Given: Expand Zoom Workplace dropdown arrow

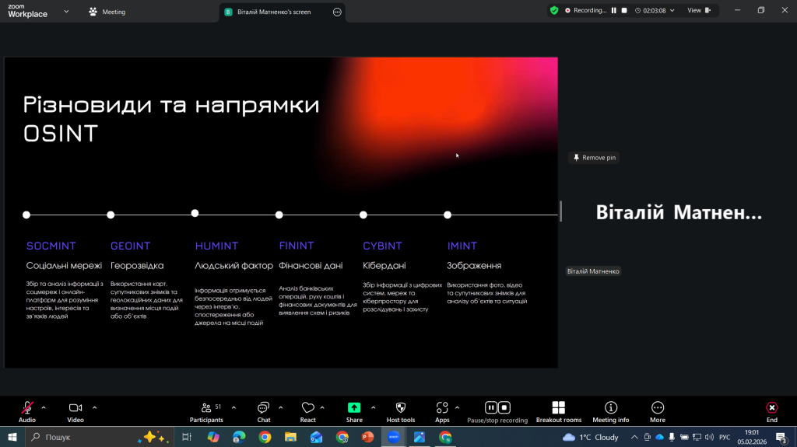Looking at the screenshot, I should click(x=65, y=12).
